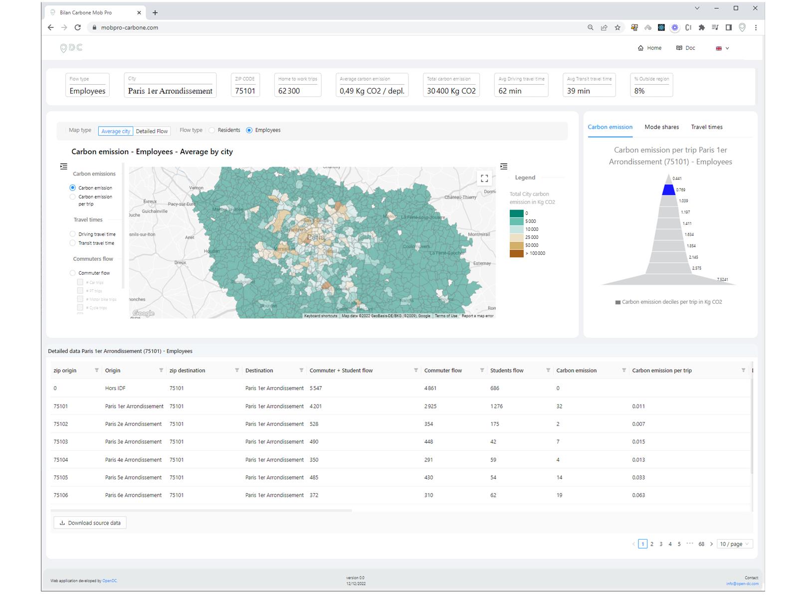Go to Home menu item

click(649, 48)
